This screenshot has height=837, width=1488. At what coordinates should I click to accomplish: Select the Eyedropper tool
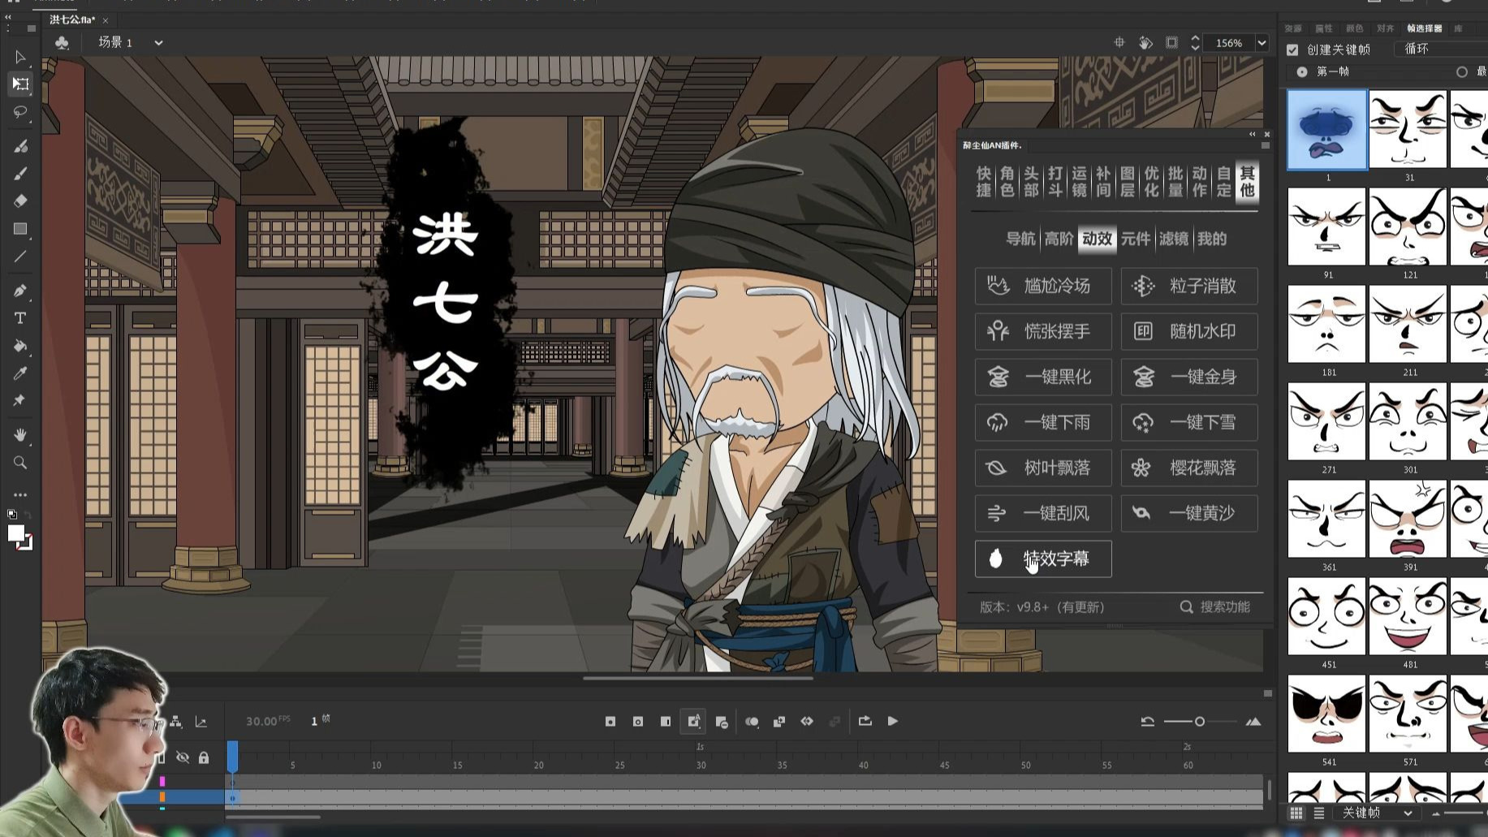click(x=20, y=373)
